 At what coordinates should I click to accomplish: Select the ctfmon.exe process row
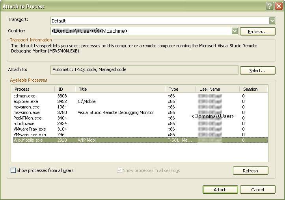(x=140, y=96)
